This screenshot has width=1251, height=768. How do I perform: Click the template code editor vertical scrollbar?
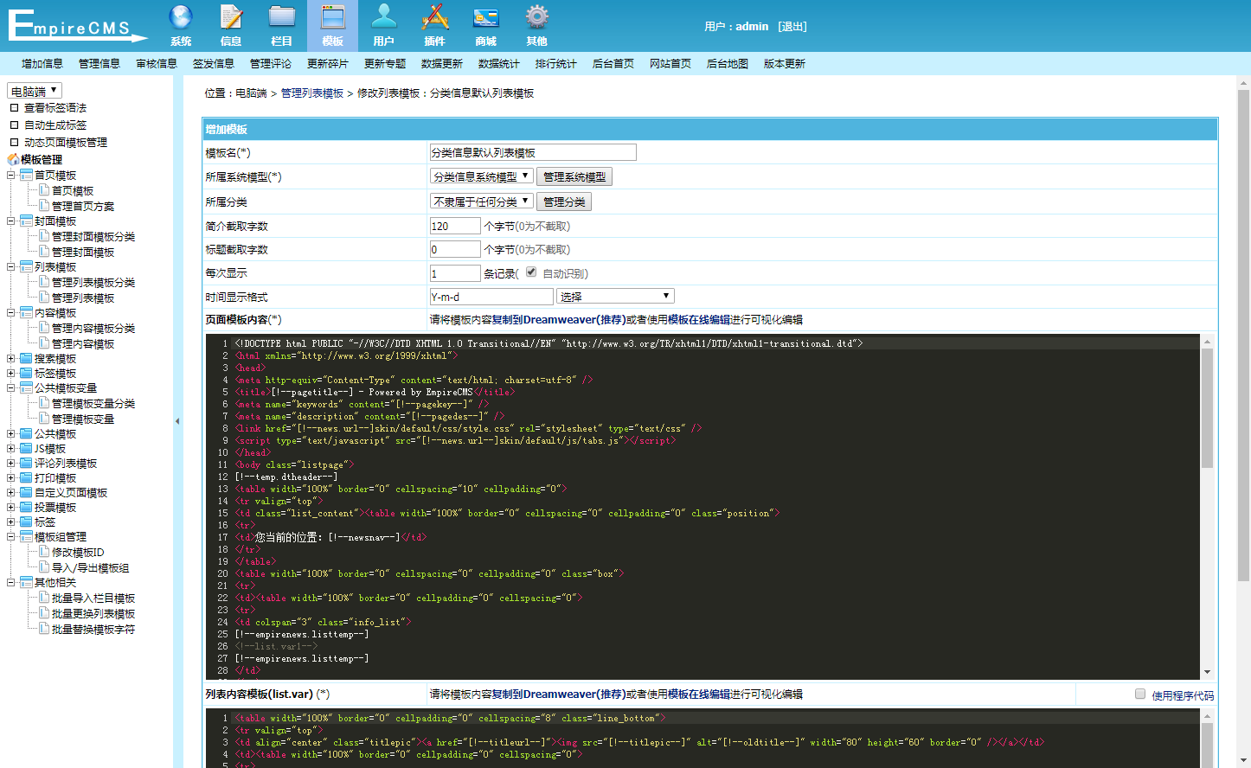point(1207,507)
